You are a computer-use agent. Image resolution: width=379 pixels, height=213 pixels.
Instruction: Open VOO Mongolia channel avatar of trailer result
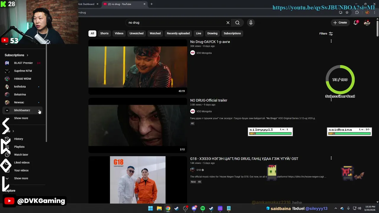[192, 111]
